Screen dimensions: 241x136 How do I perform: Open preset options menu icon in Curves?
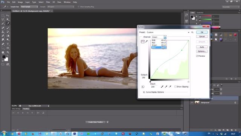coord(192,32)
